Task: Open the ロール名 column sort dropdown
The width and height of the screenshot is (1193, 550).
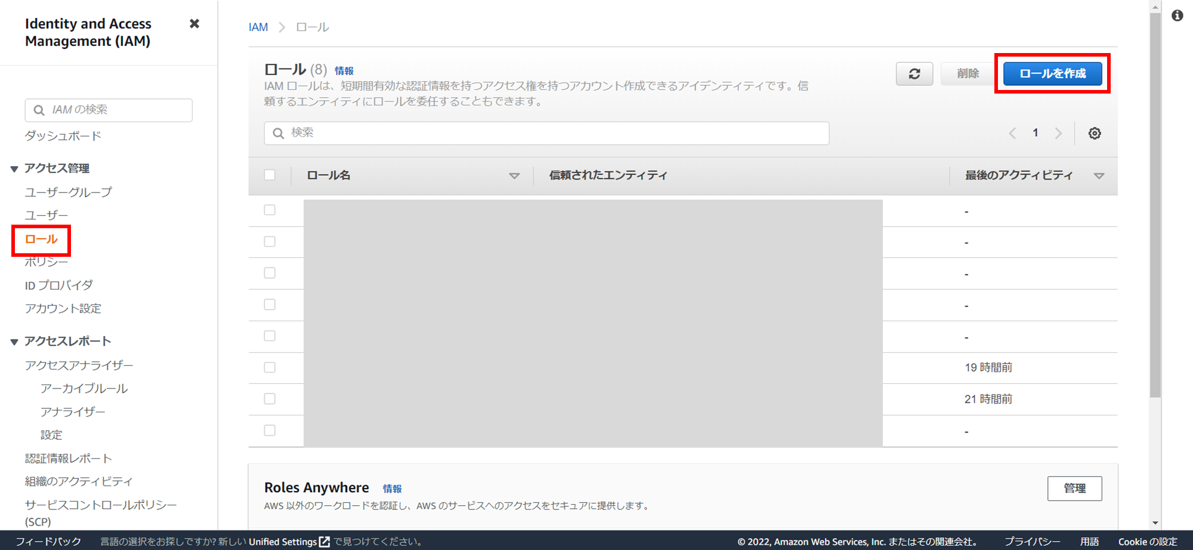Action: pos(514,176)
